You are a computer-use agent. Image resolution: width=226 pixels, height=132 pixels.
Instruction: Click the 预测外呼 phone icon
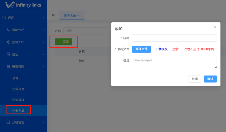pyautogui.click(x=8, y=42)
